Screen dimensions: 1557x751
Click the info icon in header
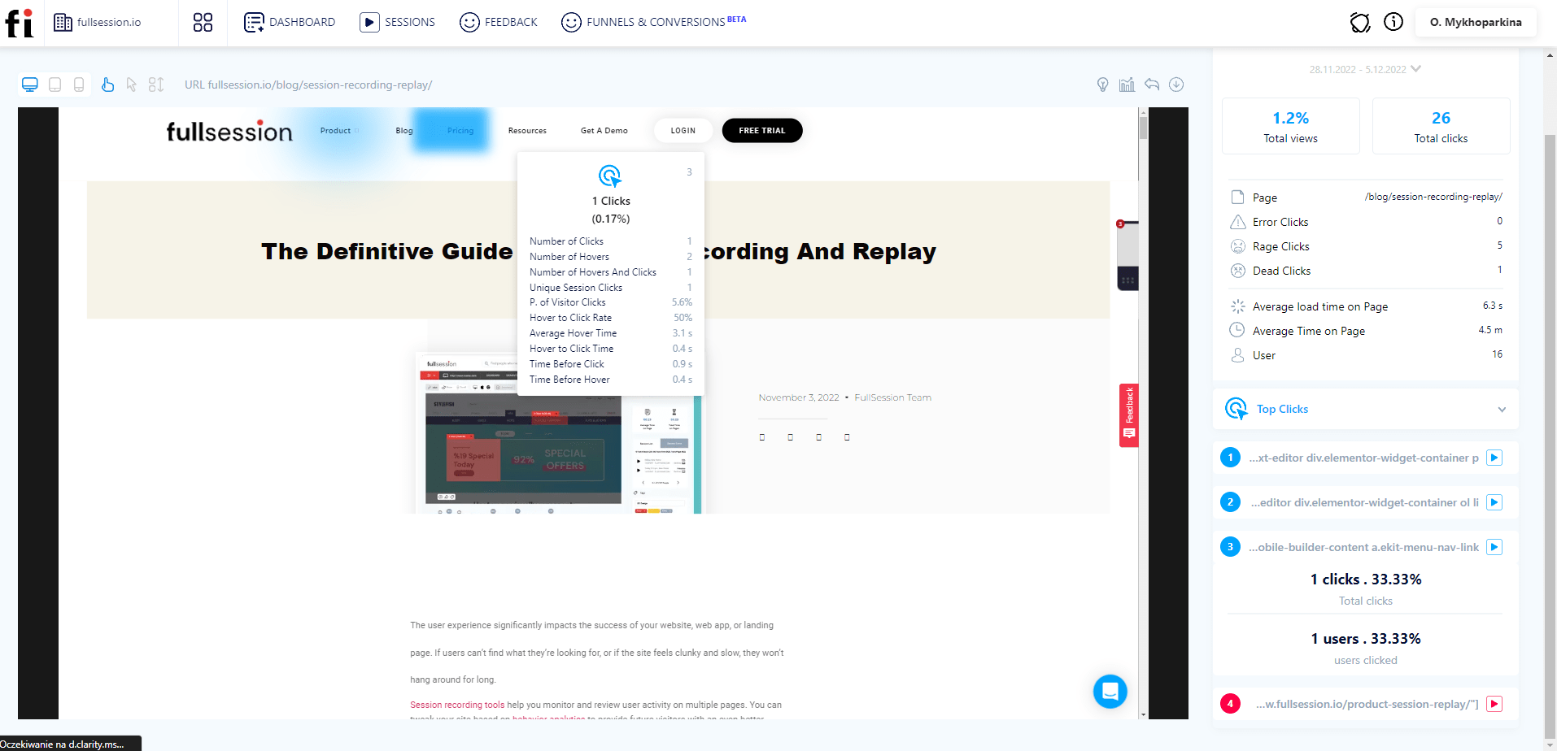coord(1393,22)
